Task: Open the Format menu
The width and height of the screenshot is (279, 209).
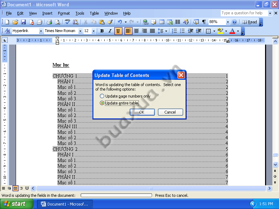Action: tap(64, 13)
